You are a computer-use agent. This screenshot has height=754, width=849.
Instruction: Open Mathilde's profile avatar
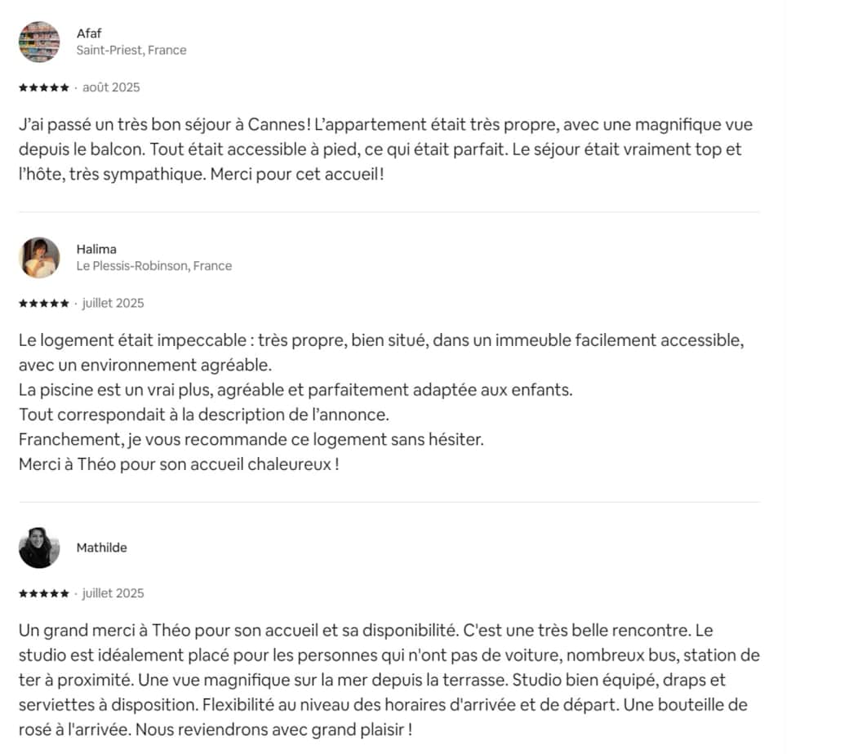pyautogui.click(x=39, y=548)
